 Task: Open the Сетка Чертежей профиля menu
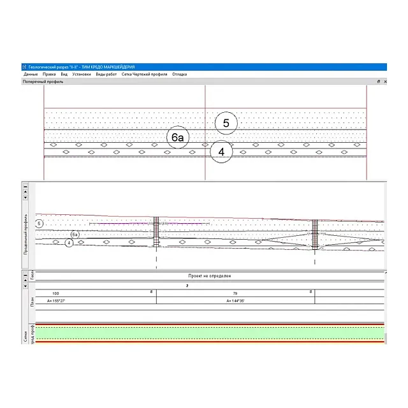click(145, 75)
